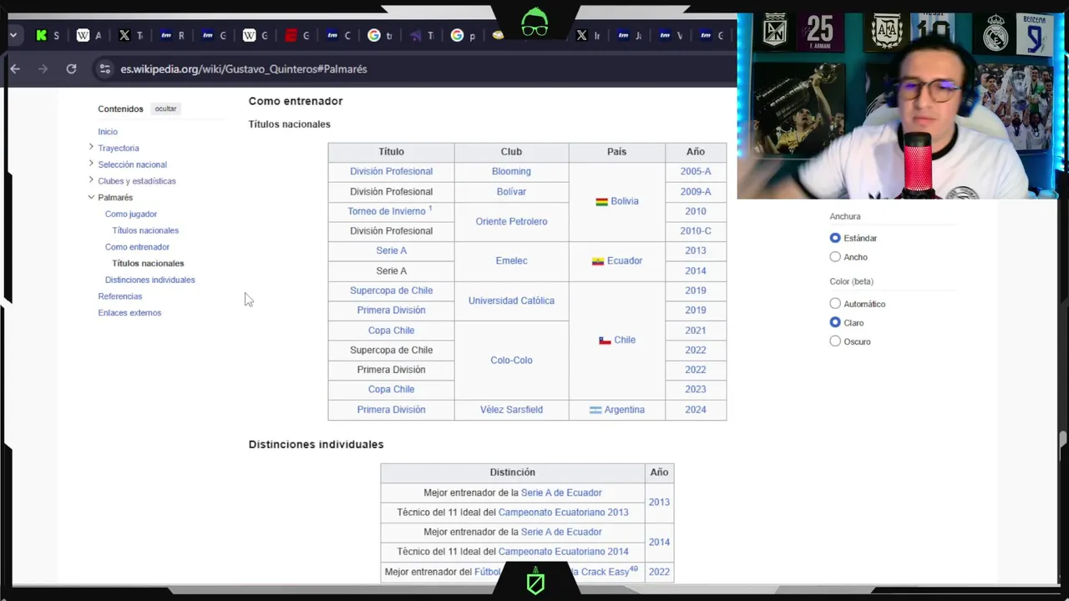Collapse the Palmarés section chevron
1069x601 pixels.
[91, 197]
